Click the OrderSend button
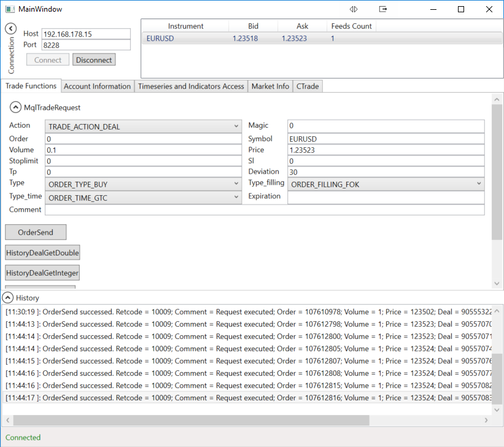Viewport: 504px width, 447px height. 36,232
